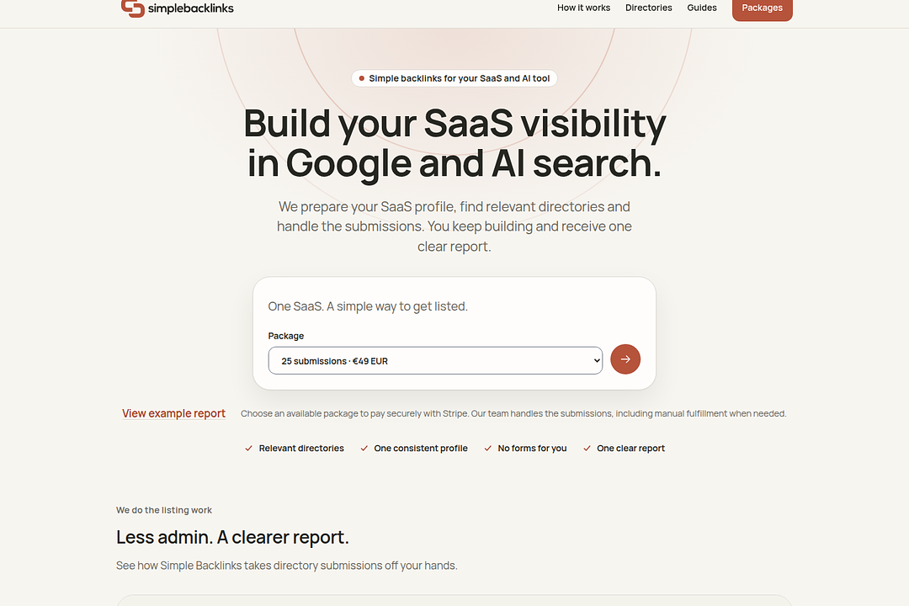The image size is (909, 606).
Task: Click the 'We prepare your SaaS profile' paragraph
Action: [454, 226]
